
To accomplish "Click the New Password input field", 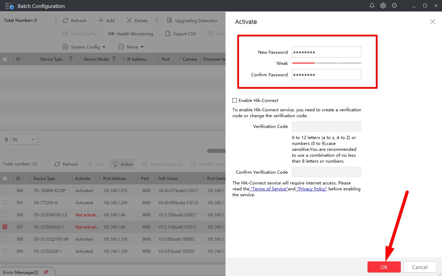I will click(326, 52).
